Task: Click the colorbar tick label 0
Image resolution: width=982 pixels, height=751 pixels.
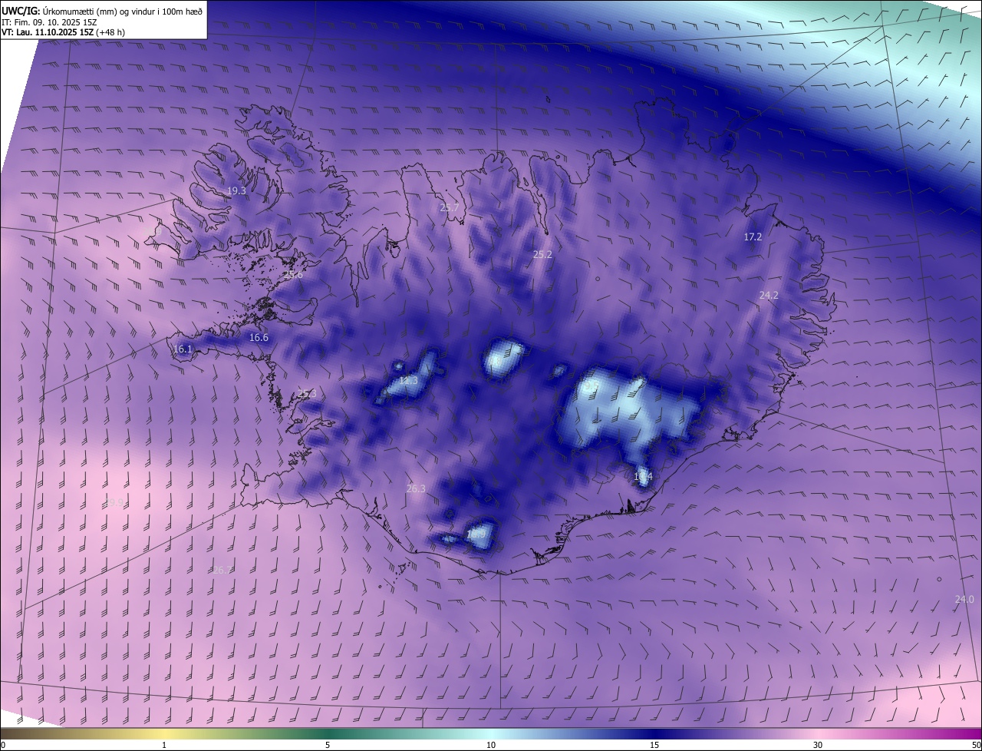Action: click(x=3, y=745)
